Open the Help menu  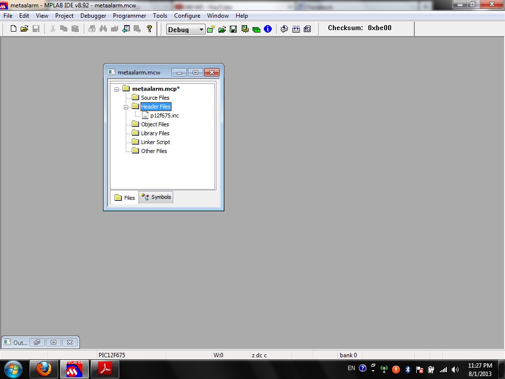[x=242, y=16]
